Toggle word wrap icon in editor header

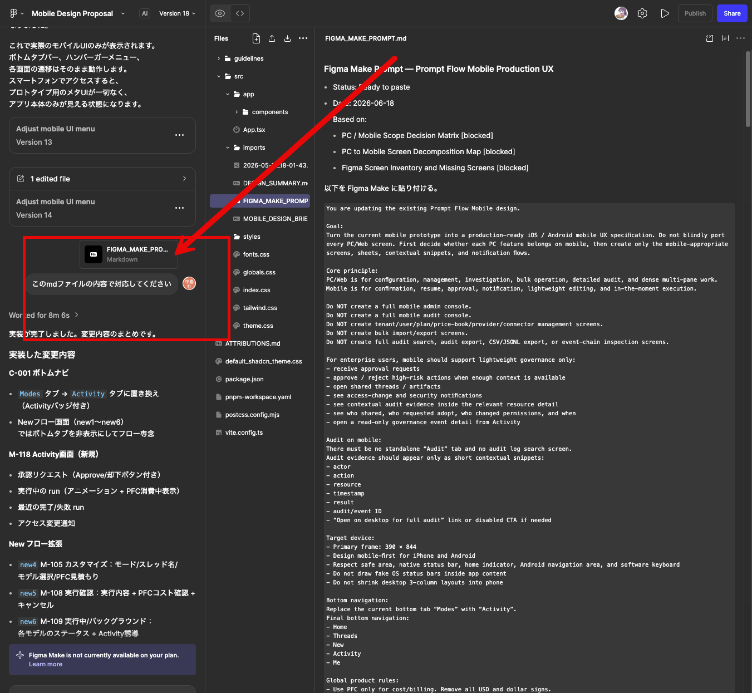[725, 38]
